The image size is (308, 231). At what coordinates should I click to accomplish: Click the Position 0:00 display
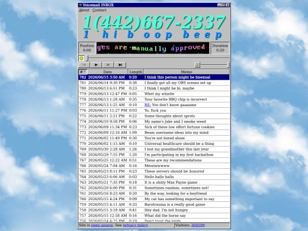coord(87,48)
